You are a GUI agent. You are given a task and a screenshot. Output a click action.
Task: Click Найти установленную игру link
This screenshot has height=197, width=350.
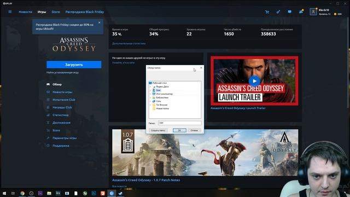(62, 72)
